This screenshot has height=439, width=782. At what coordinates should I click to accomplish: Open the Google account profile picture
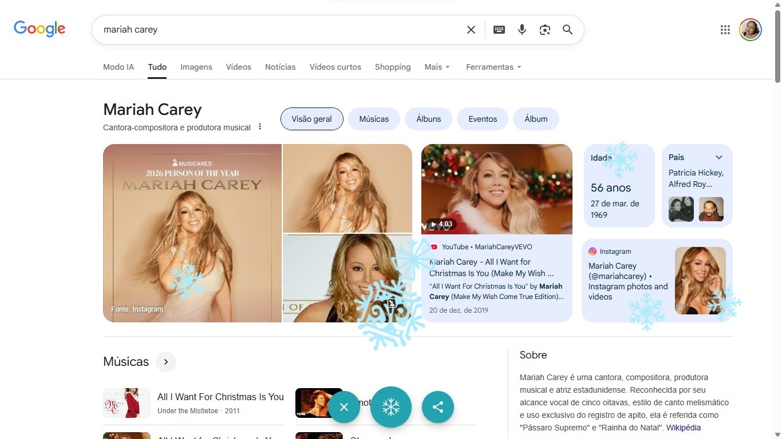click(750, 30)
